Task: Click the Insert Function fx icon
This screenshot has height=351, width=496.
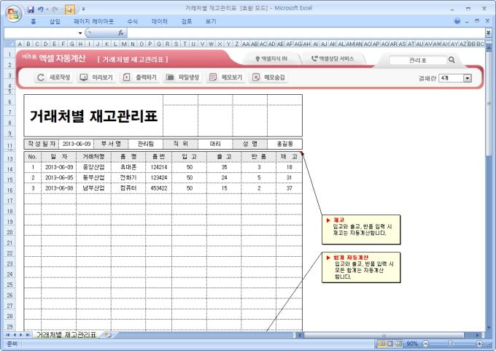Action: (x=120, y=33)
